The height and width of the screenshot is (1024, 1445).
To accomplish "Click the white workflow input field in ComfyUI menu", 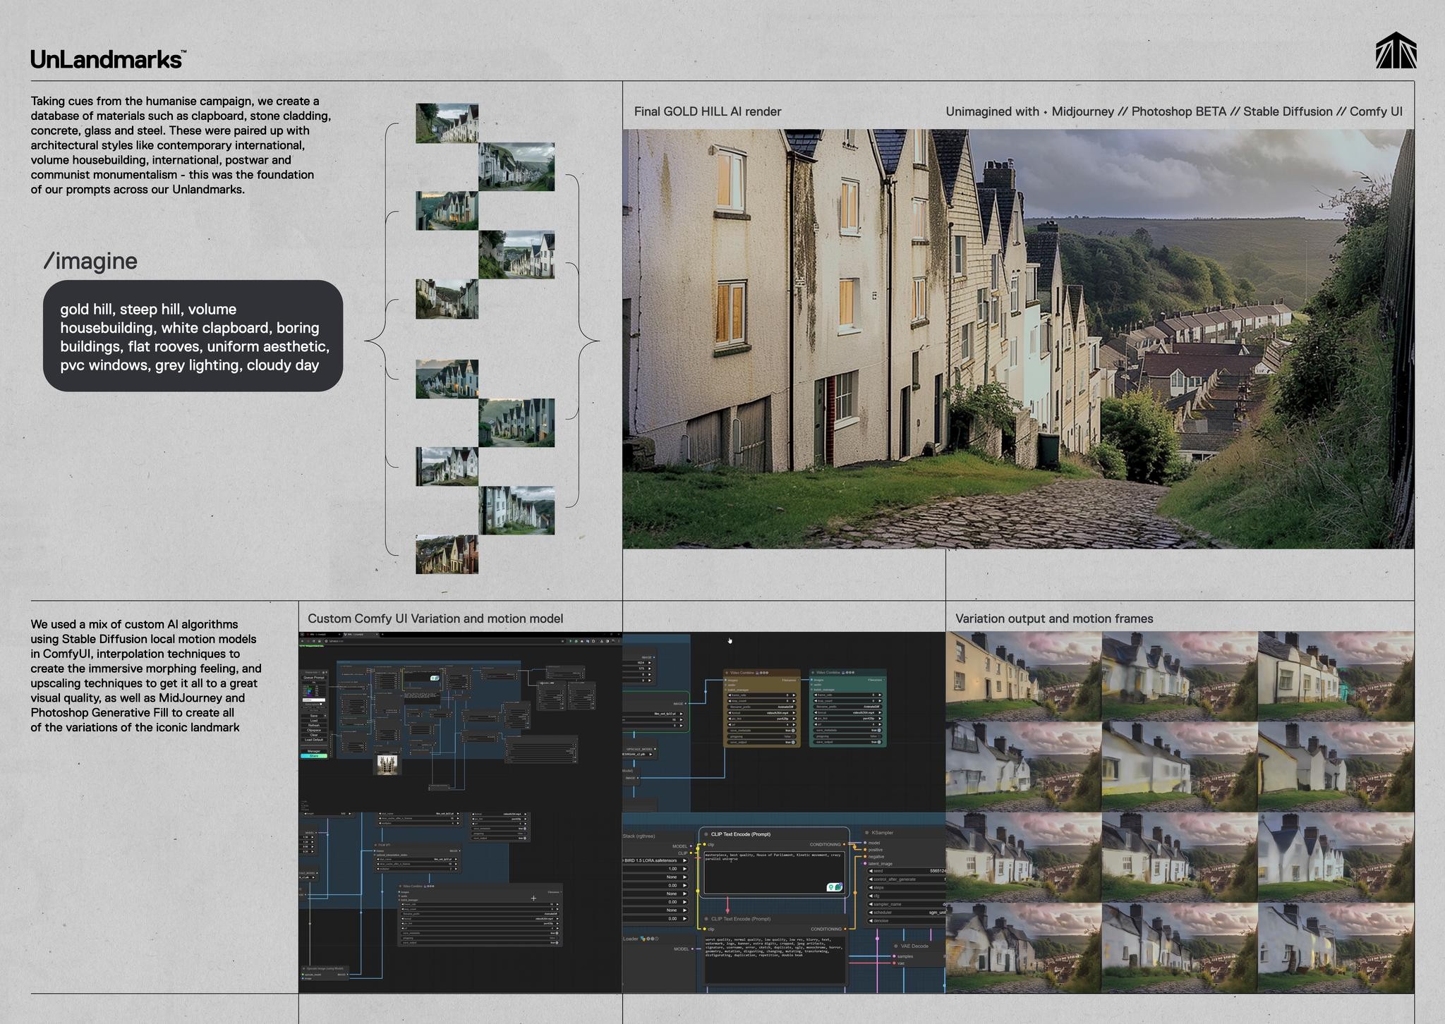I will coord(314,700).
